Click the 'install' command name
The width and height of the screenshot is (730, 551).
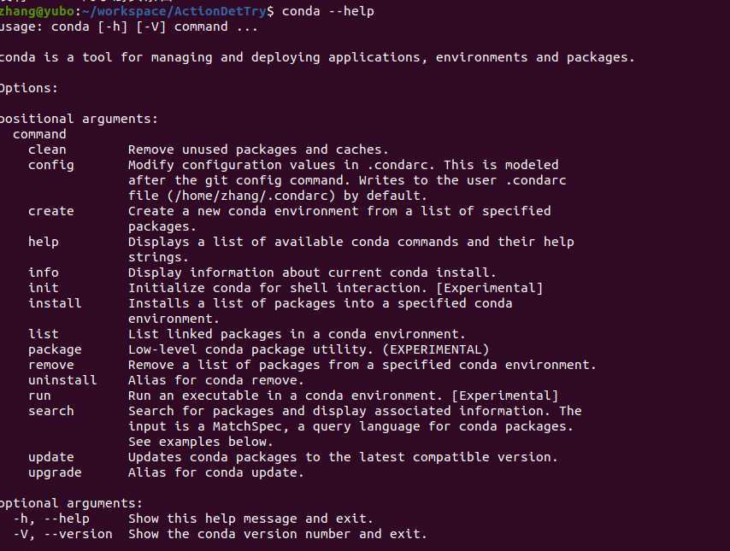click(x=55, y=303)
